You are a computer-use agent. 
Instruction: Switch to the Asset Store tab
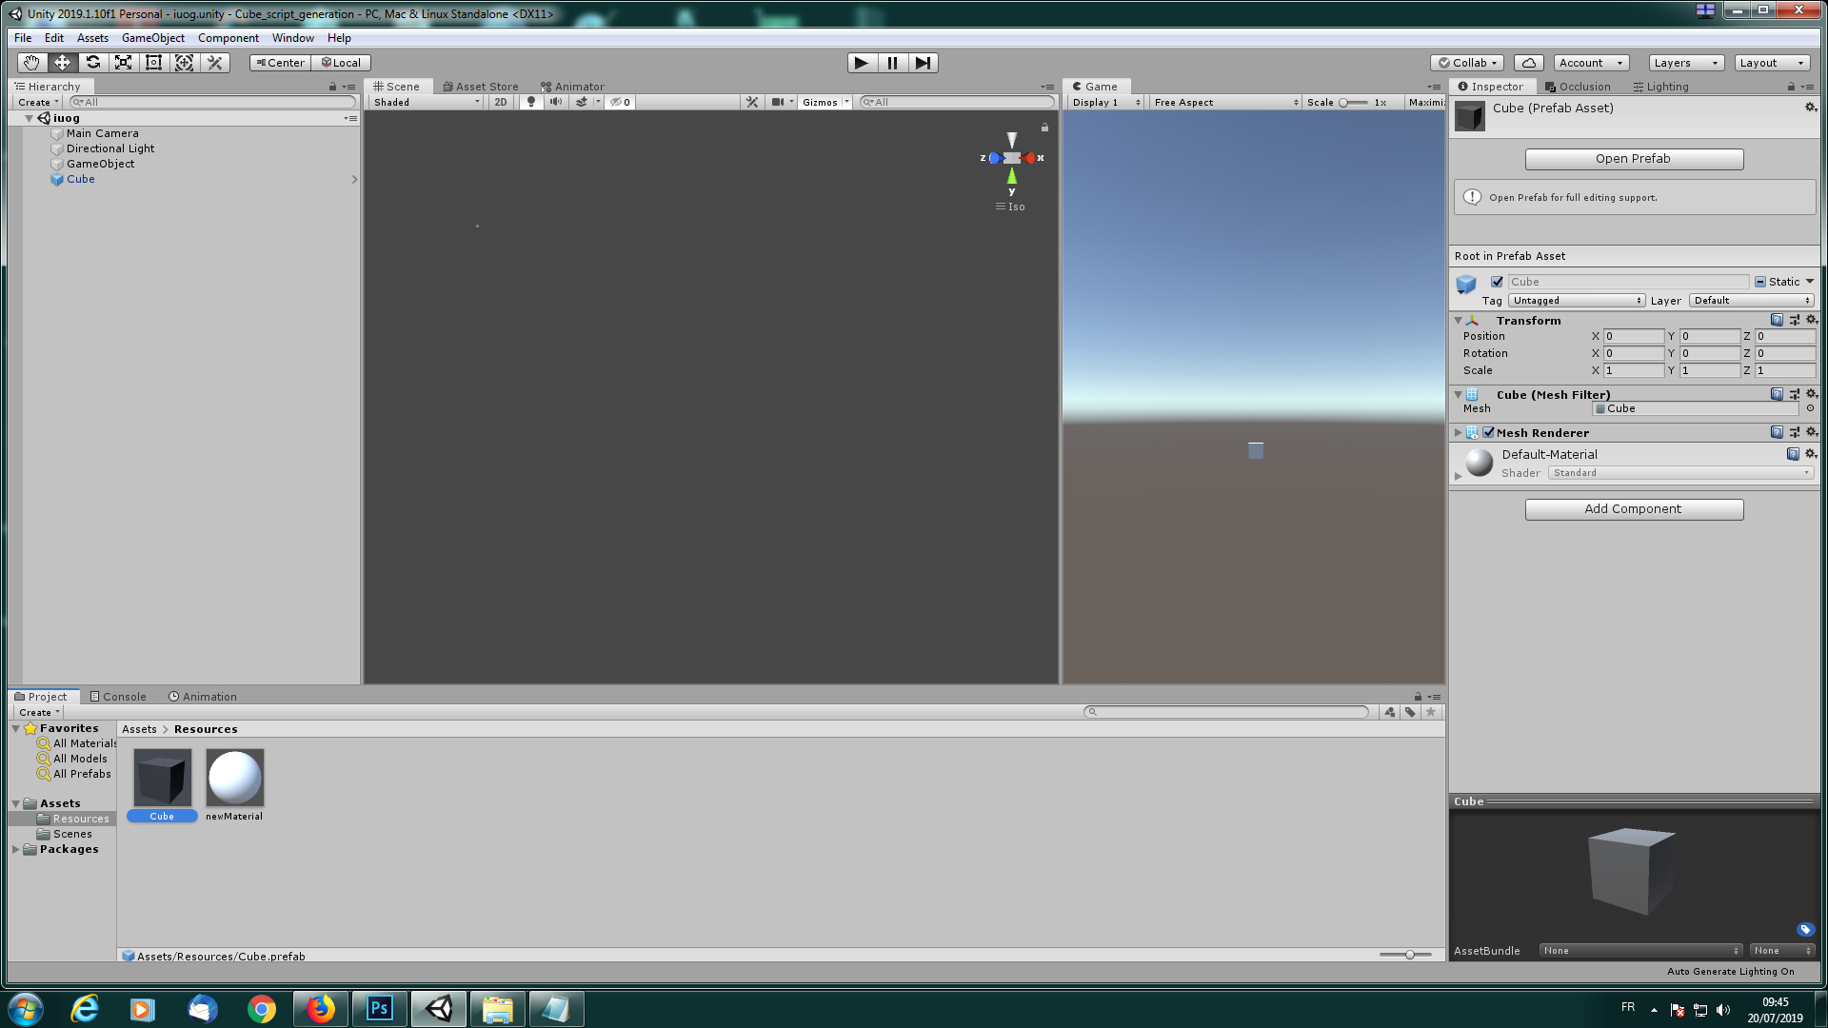(x=481, y=87)
